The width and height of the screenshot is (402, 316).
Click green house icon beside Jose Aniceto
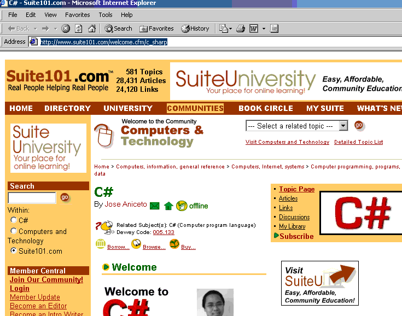click(168, 206)
